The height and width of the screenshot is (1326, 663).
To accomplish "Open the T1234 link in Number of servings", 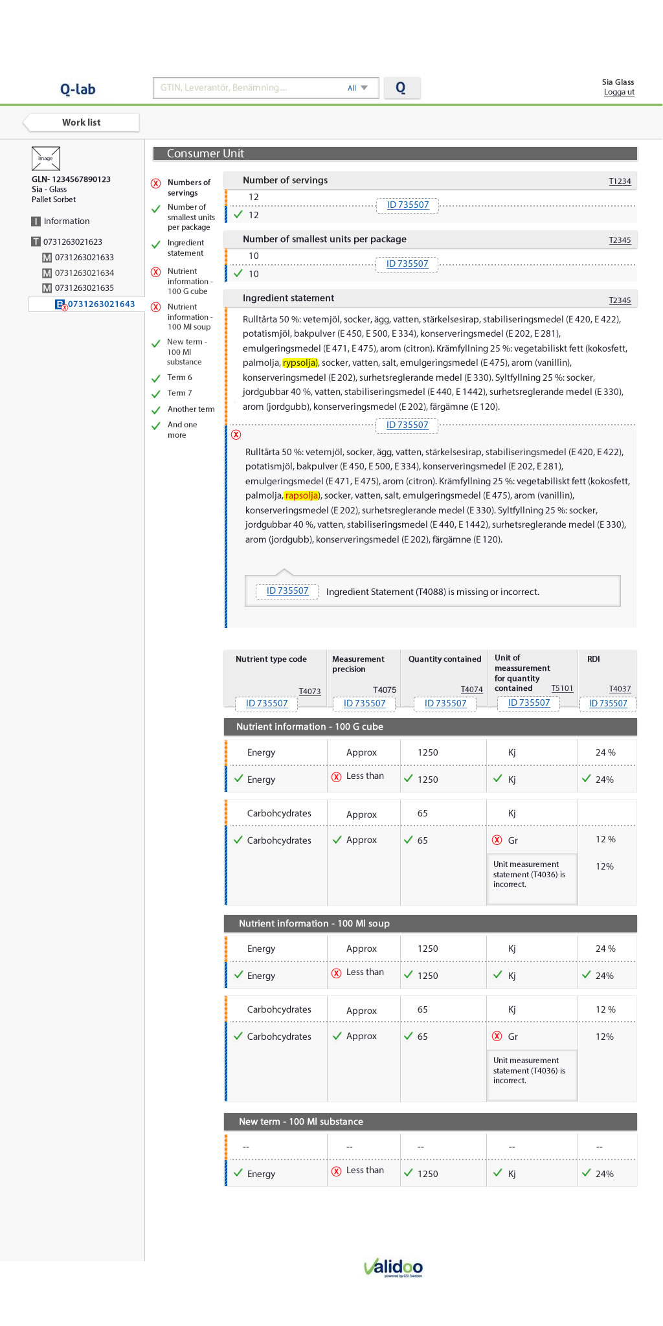I will pyautogui.click(x=620, y=181).
